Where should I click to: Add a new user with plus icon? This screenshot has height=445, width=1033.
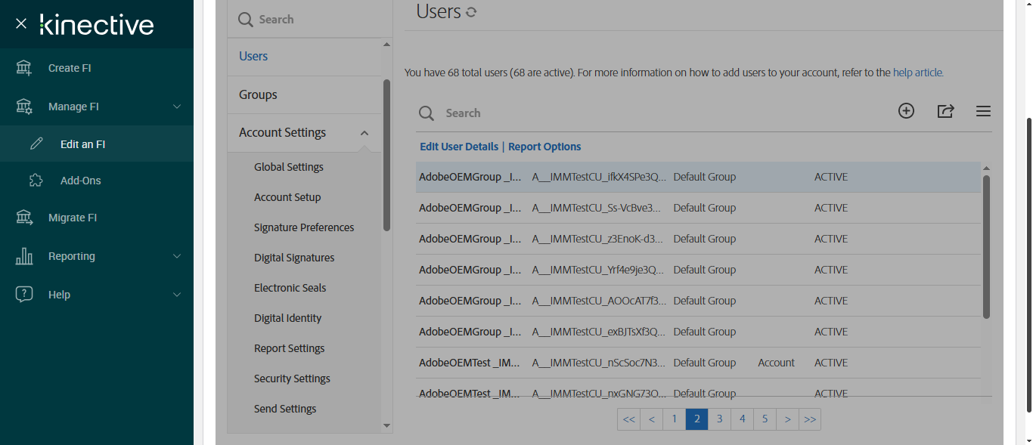pos(906,111)
